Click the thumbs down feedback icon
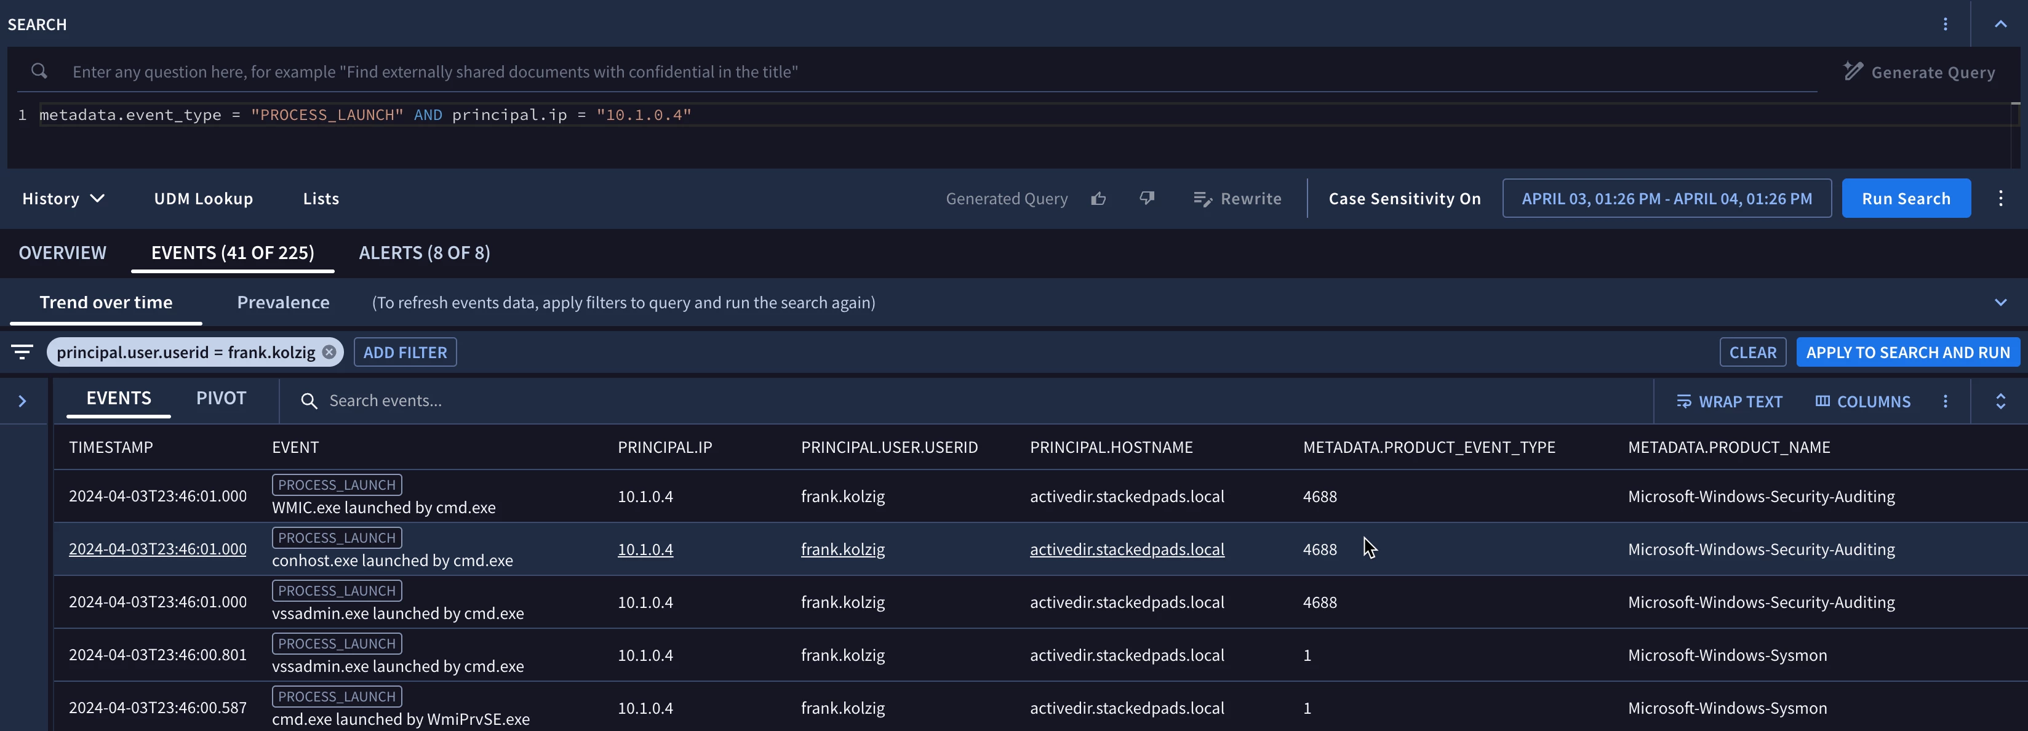The width and height of the screenshot is (2028, 731). [1146, 199]
